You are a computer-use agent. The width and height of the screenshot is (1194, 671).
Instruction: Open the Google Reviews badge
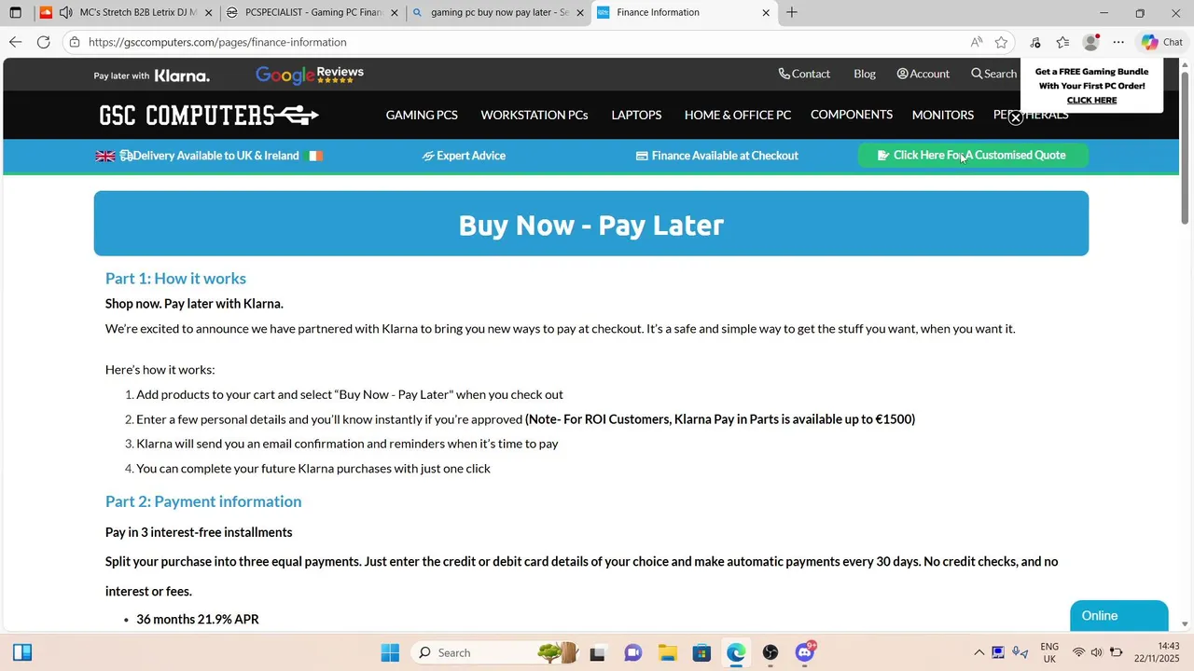point(310,75)
